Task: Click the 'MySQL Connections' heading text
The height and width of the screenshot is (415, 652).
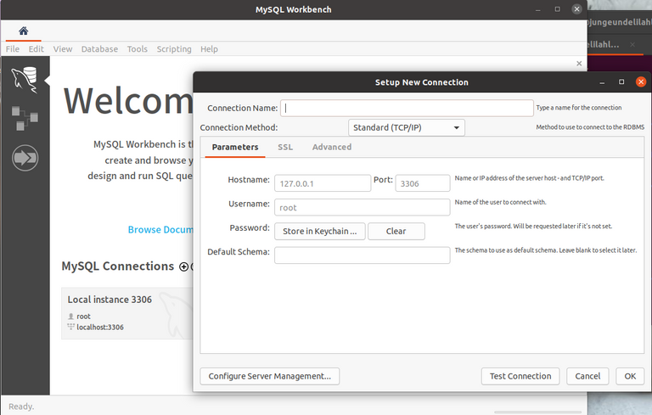Action: click(118, 266)
